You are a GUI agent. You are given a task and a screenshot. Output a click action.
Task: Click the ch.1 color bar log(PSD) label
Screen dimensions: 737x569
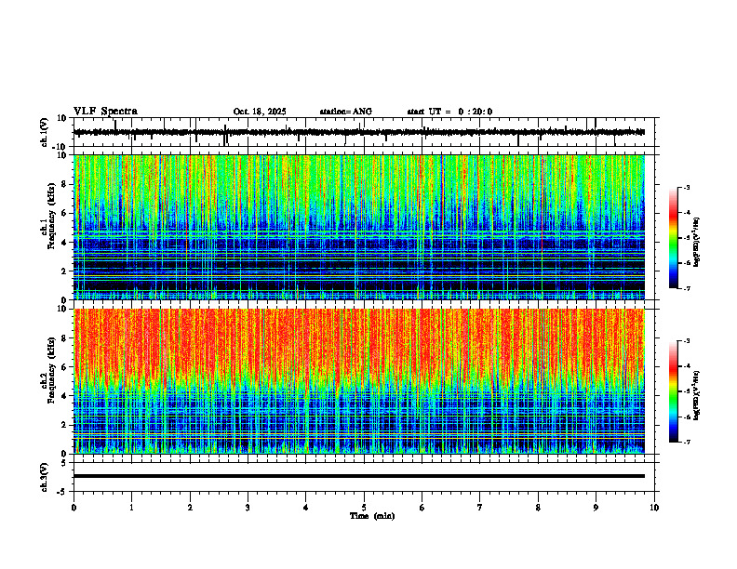click(x=697, y=243)
